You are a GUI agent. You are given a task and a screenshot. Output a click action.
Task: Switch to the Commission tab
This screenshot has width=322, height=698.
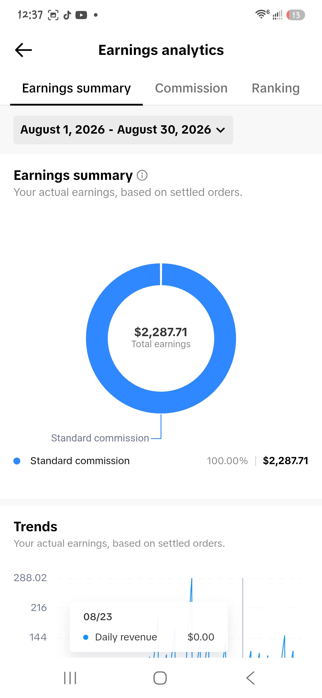point(191,88)
